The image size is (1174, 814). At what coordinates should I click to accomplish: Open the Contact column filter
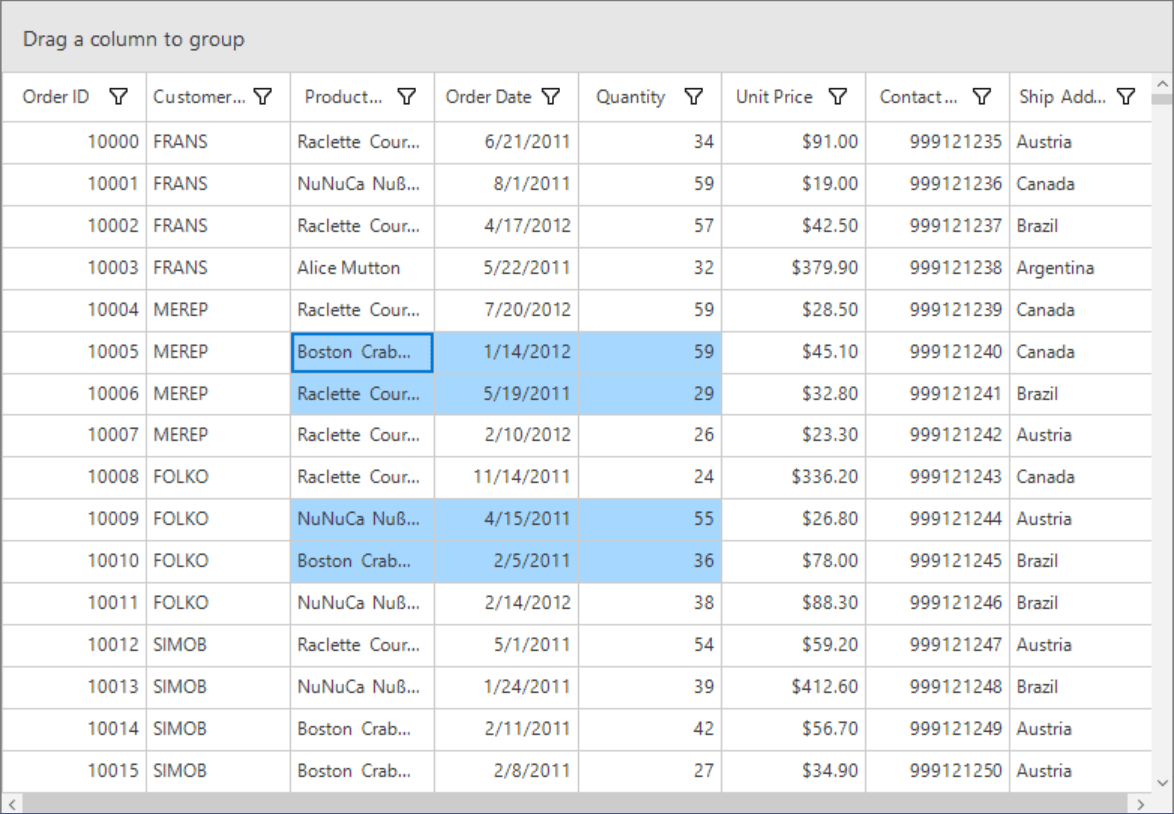tap(981, 97)
